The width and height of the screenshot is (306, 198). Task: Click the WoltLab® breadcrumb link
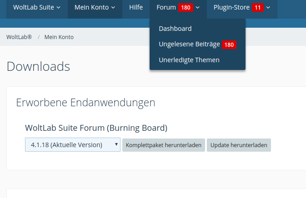pyautogui.click(x=19, y=37)
